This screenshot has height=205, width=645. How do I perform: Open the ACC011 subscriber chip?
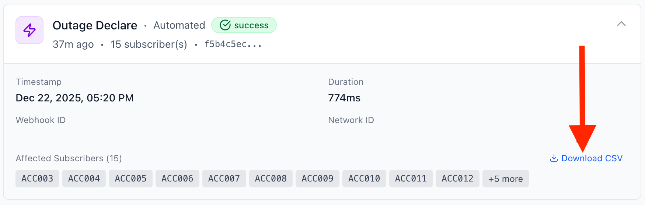click(411, 179)
